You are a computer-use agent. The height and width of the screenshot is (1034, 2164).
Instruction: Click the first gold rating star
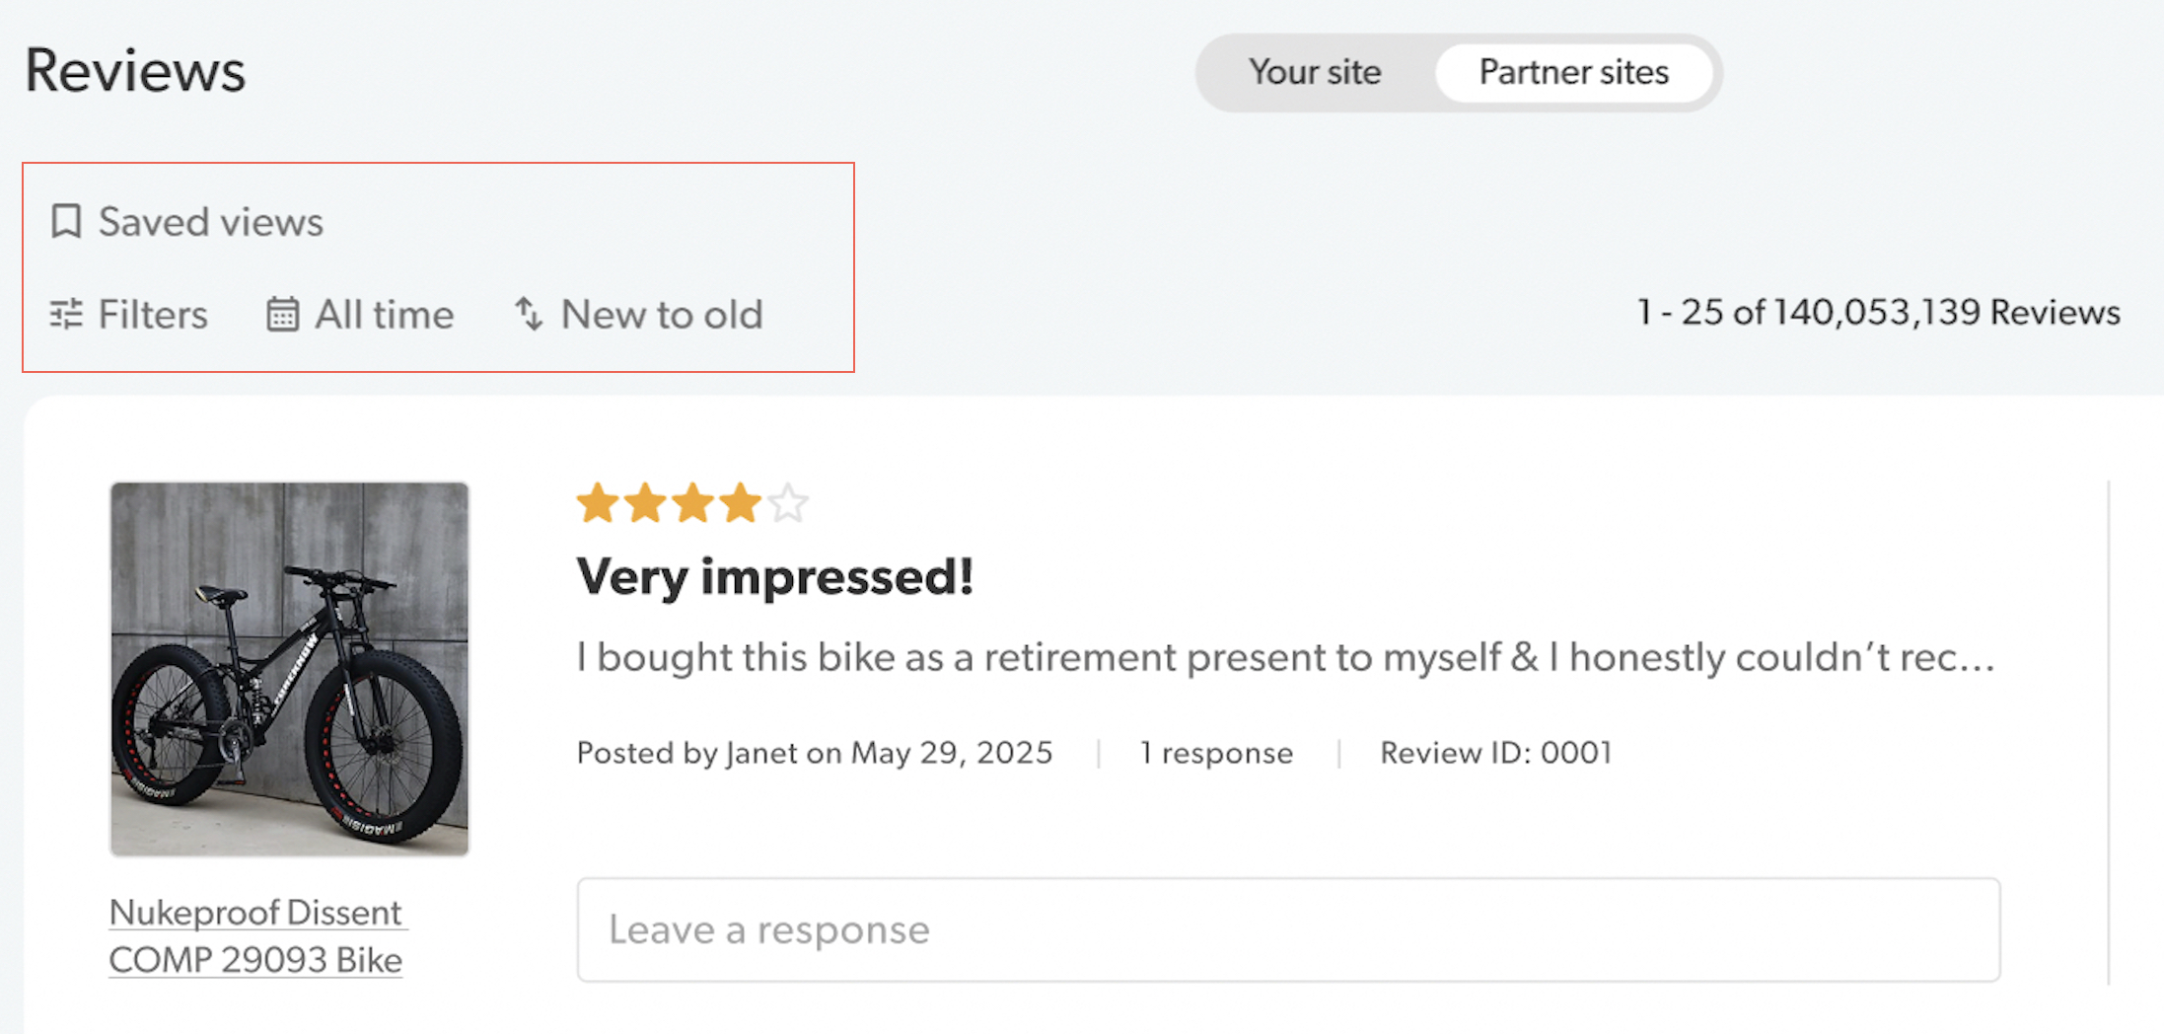coord(598,503)
